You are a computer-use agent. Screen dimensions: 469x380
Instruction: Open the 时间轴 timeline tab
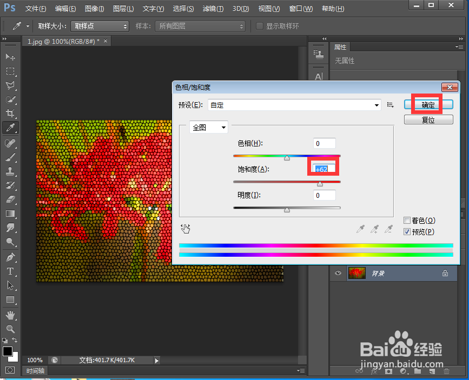click(35, 371)
